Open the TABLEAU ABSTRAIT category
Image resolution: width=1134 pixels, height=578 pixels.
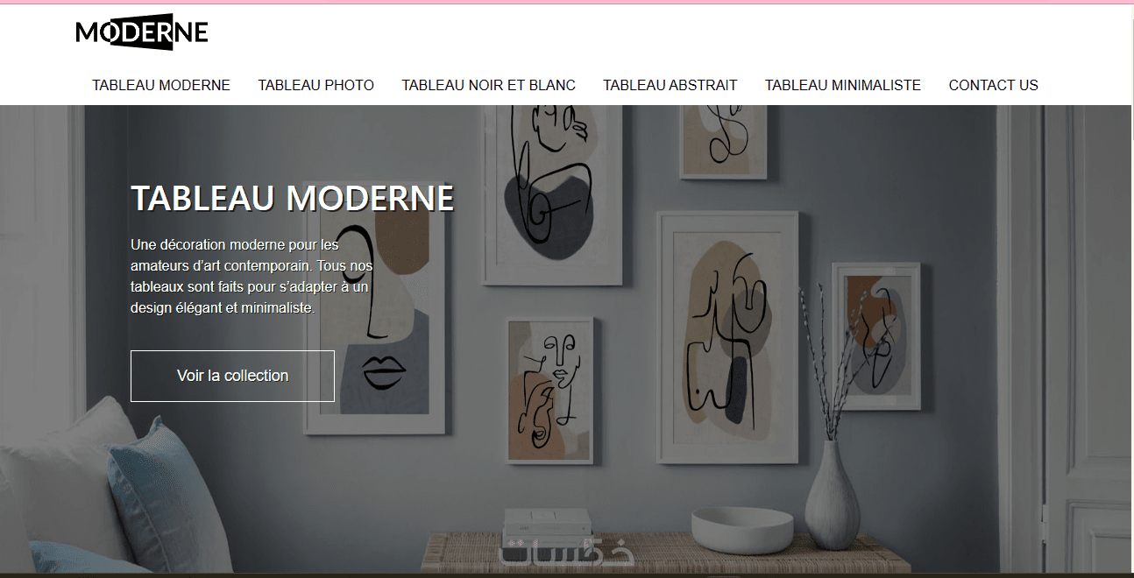click(670, 85)
